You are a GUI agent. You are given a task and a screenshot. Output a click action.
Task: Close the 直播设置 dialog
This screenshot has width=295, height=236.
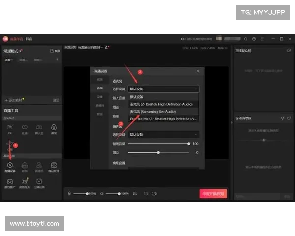point(198,71)
